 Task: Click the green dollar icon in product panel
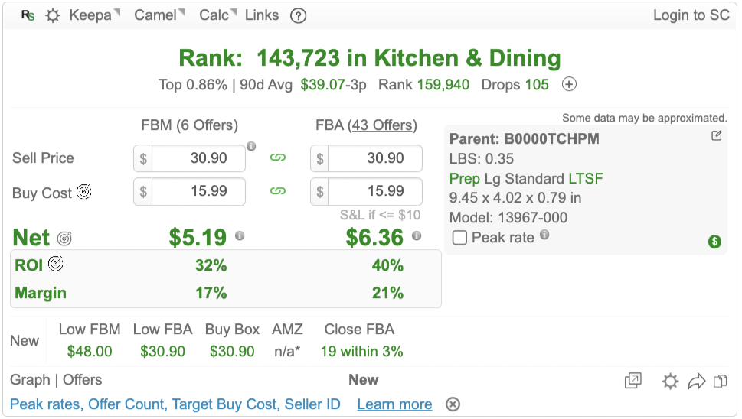(x=714, y=242)
